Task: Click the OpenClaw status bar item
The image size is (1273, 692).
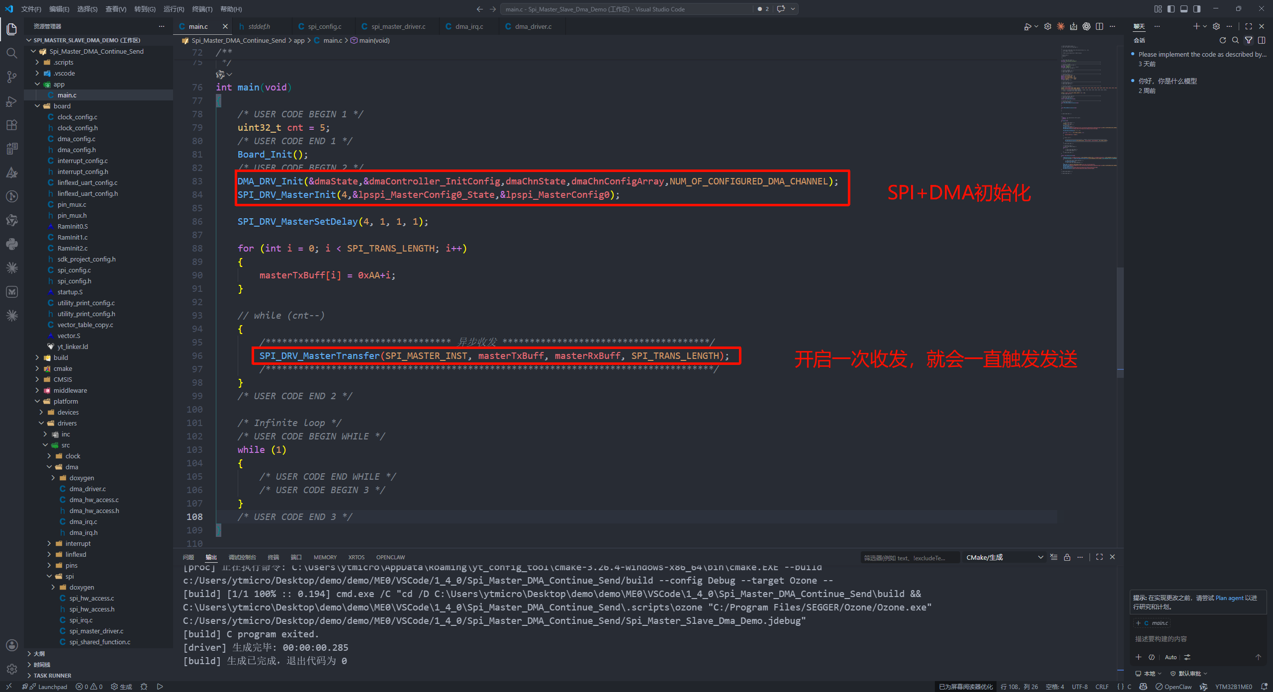Action: tap(1174, 687)
